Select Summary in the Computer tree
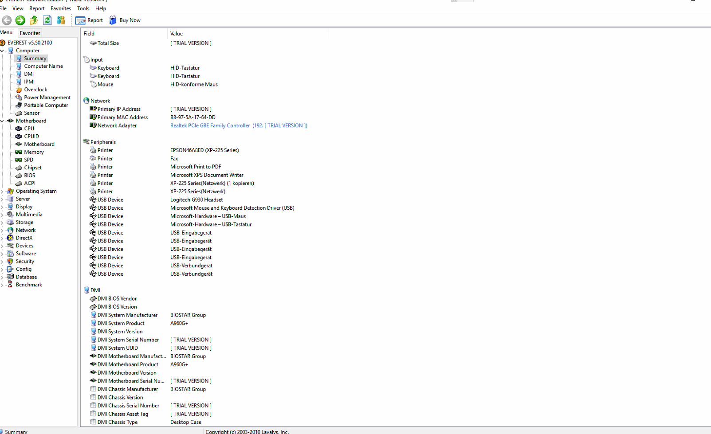Viewport: 711px width, 434px height. tap(35, 59)
